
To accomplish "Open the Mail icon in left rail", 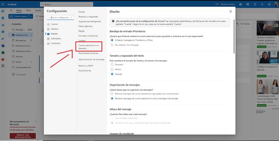I will click(x=3, y=11).
